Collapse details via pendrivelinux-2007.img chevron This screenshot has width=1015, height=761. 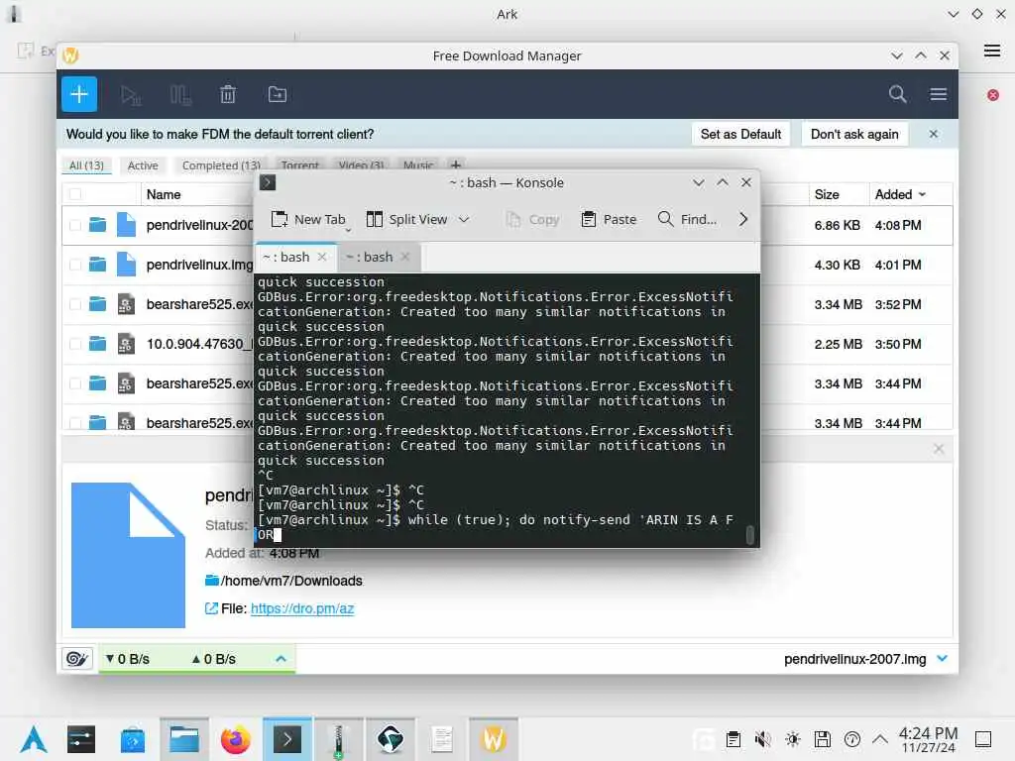pos(943,659)
